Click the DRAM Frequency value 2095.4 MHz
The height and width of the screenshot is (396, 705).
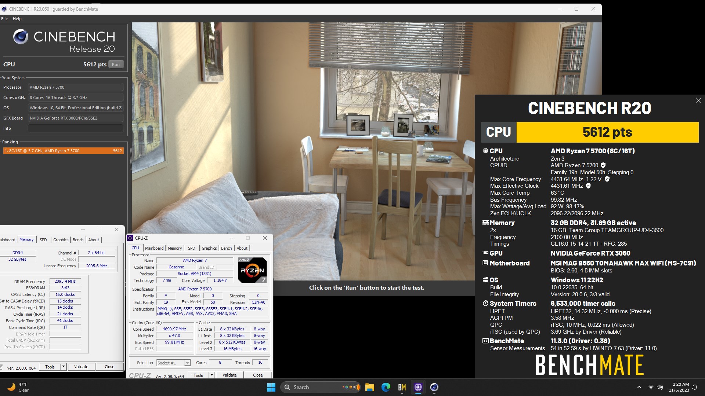click(x=65, y=281)
